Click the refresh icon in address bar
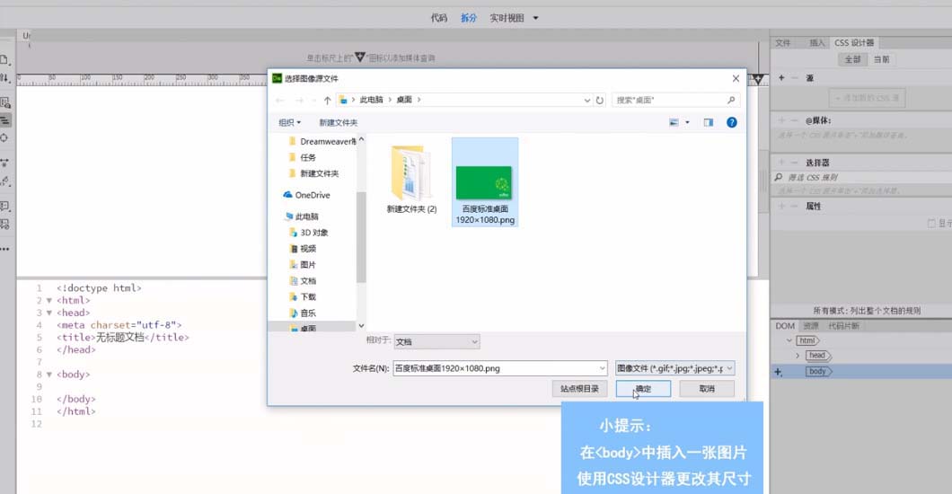 point(599,101)
